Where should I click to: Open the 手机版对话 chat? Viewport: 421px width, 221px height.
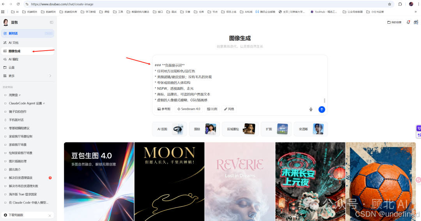28,120
